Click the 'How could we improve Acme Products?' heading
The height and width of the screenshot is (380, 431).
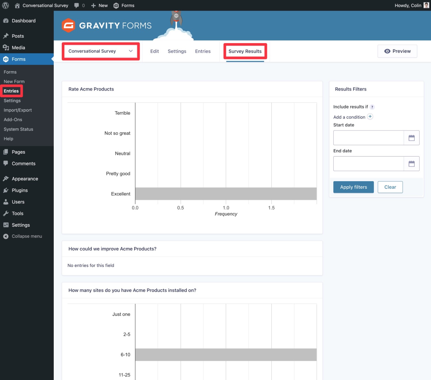[112, 249]
